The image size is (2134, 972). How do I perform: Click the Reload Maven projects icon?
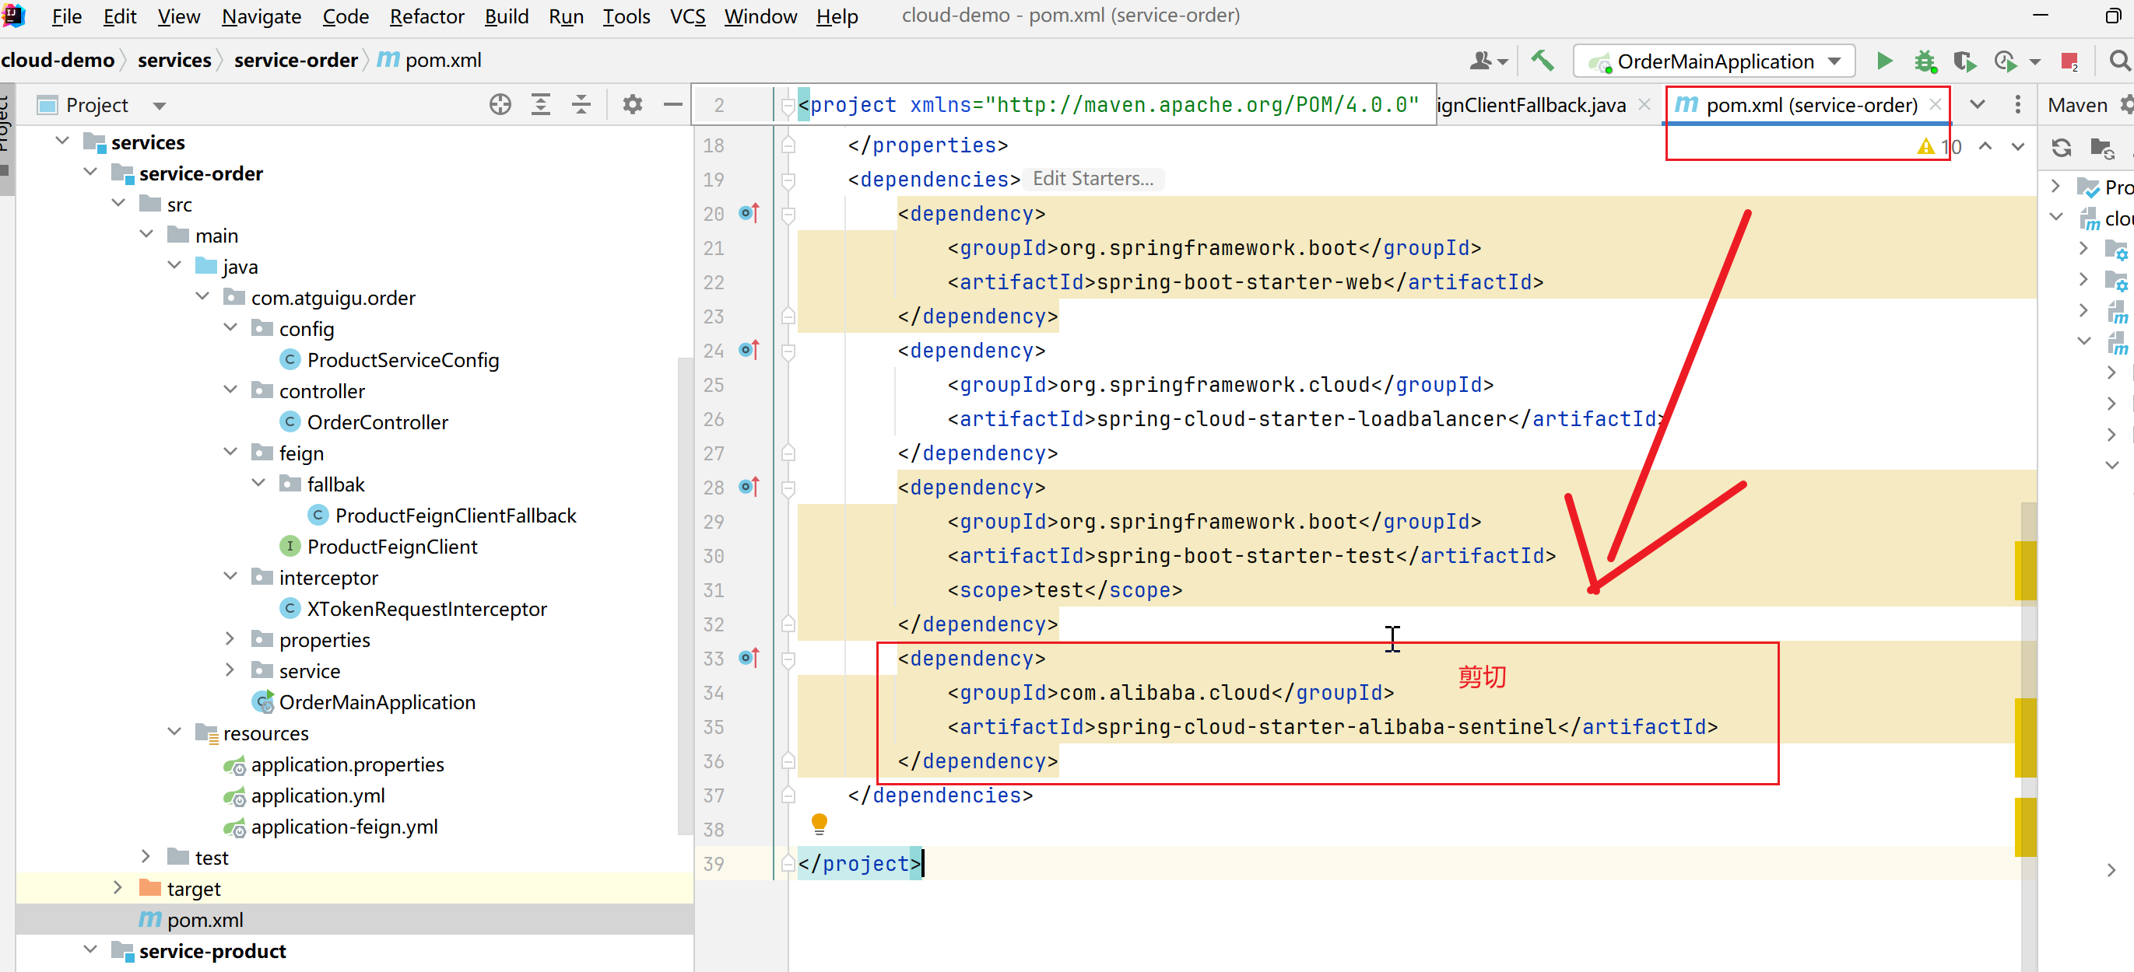pyautogui.click(x=2061, y=149)
